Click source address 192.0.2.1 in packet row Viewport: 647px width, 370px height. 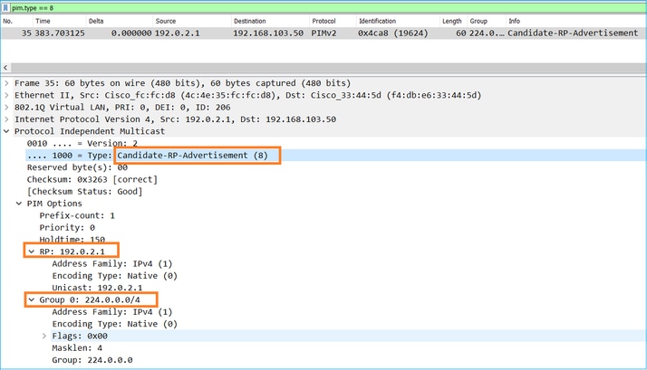point(177,33)
